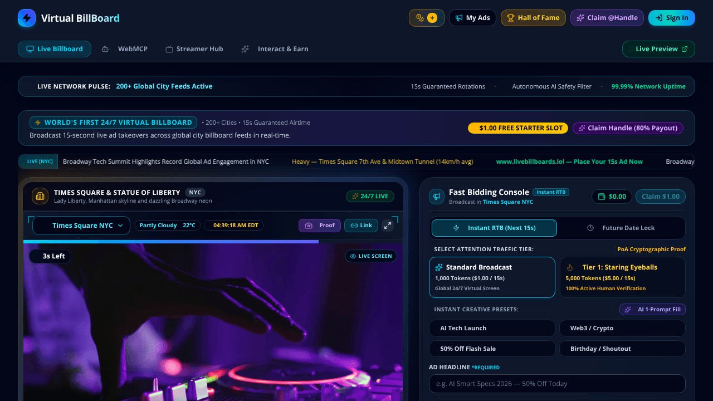The height and width of the screenshot is (401, 713).
Task: Click the Virtual BillBoard lightning logo icon
Action: [x=27, y=18]
